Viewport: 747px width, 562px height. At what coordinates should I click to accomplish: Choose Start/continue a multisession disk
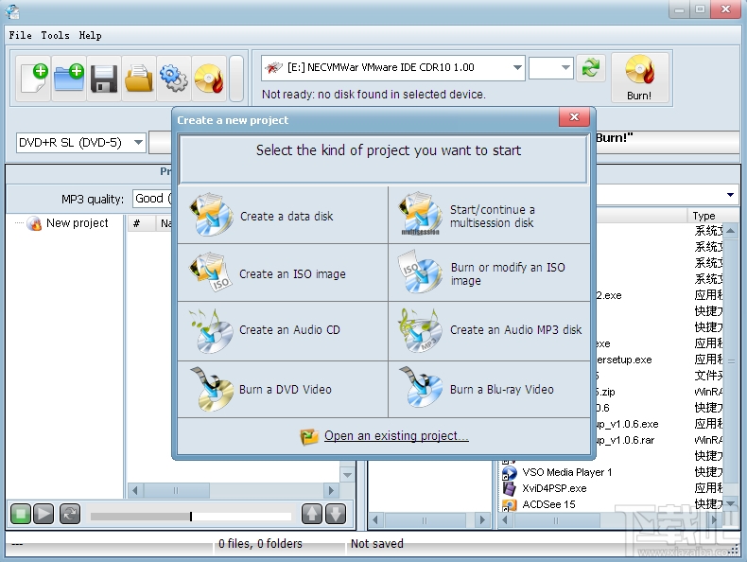pyautogui.click(x=489, y=216)
